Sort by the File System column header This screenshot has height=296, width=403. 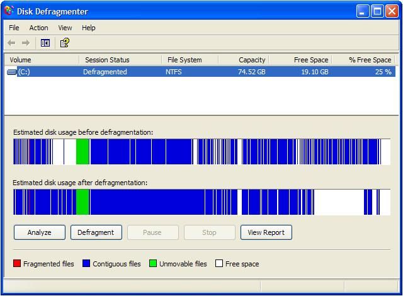190,60
